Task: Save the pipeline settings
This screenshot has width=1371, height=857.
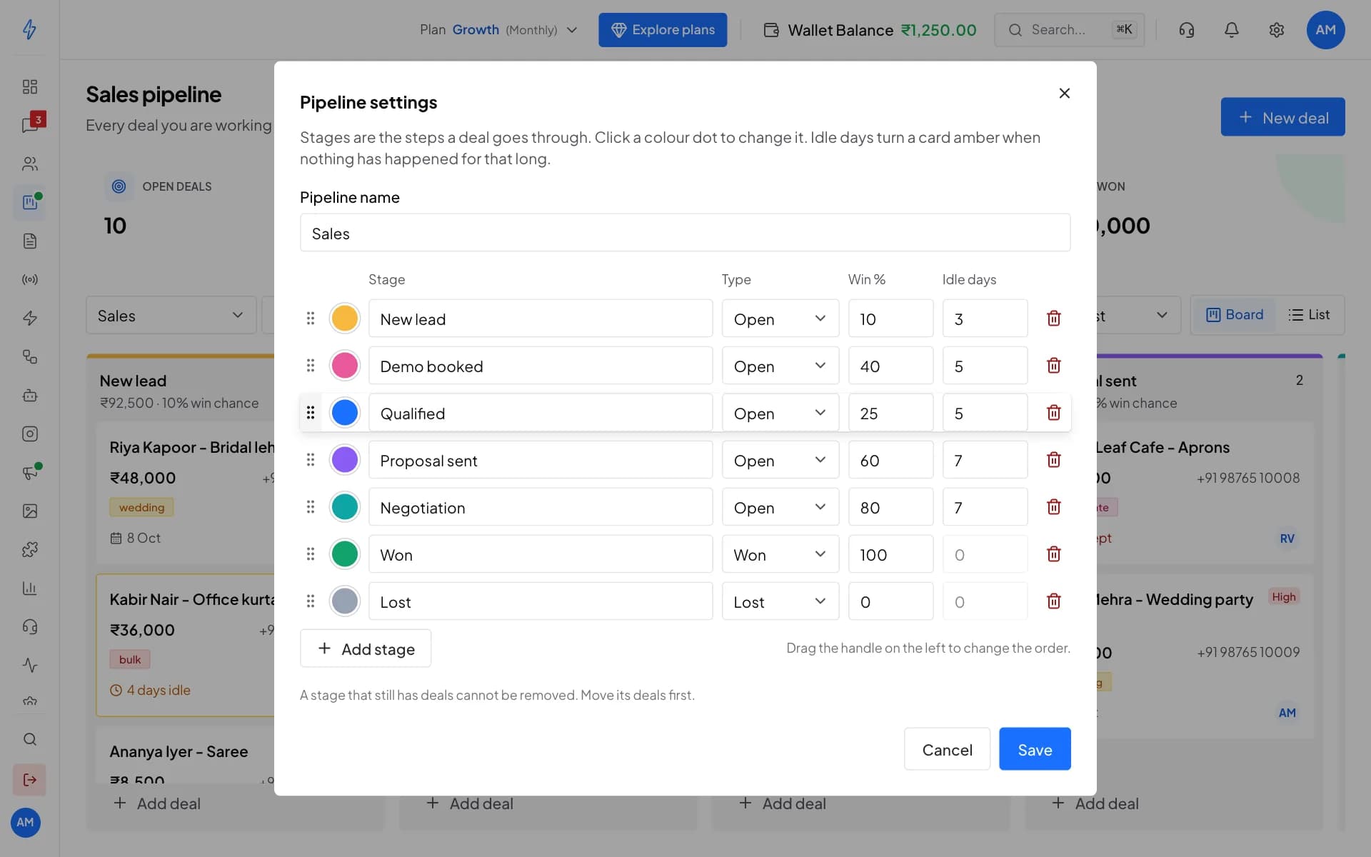Action: 1035,749
